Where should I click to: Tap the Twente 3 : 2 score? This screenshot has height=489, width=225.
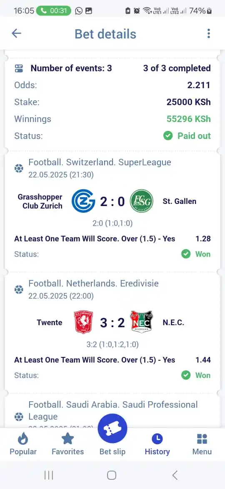112,323
